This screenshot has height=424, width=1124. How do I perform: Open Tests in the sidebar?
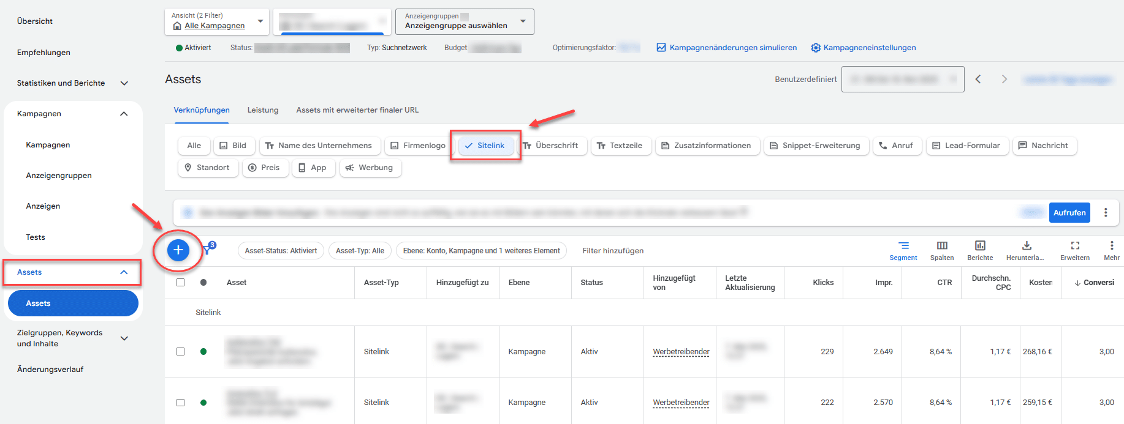[x=36, y=237]
